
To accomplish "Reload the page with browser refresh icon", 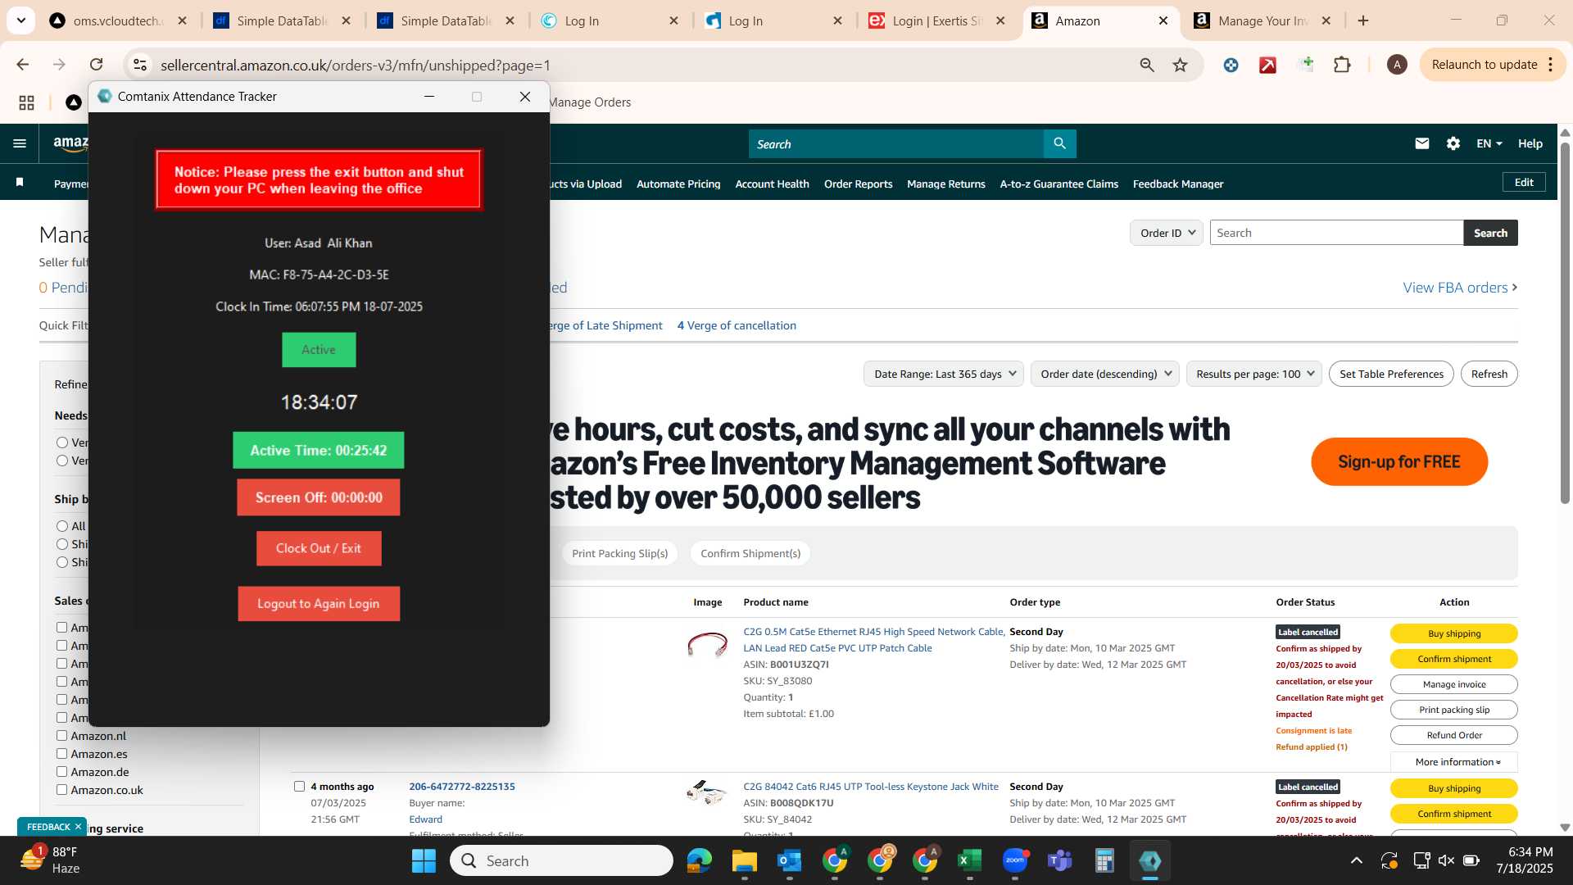I will (96, 65).
